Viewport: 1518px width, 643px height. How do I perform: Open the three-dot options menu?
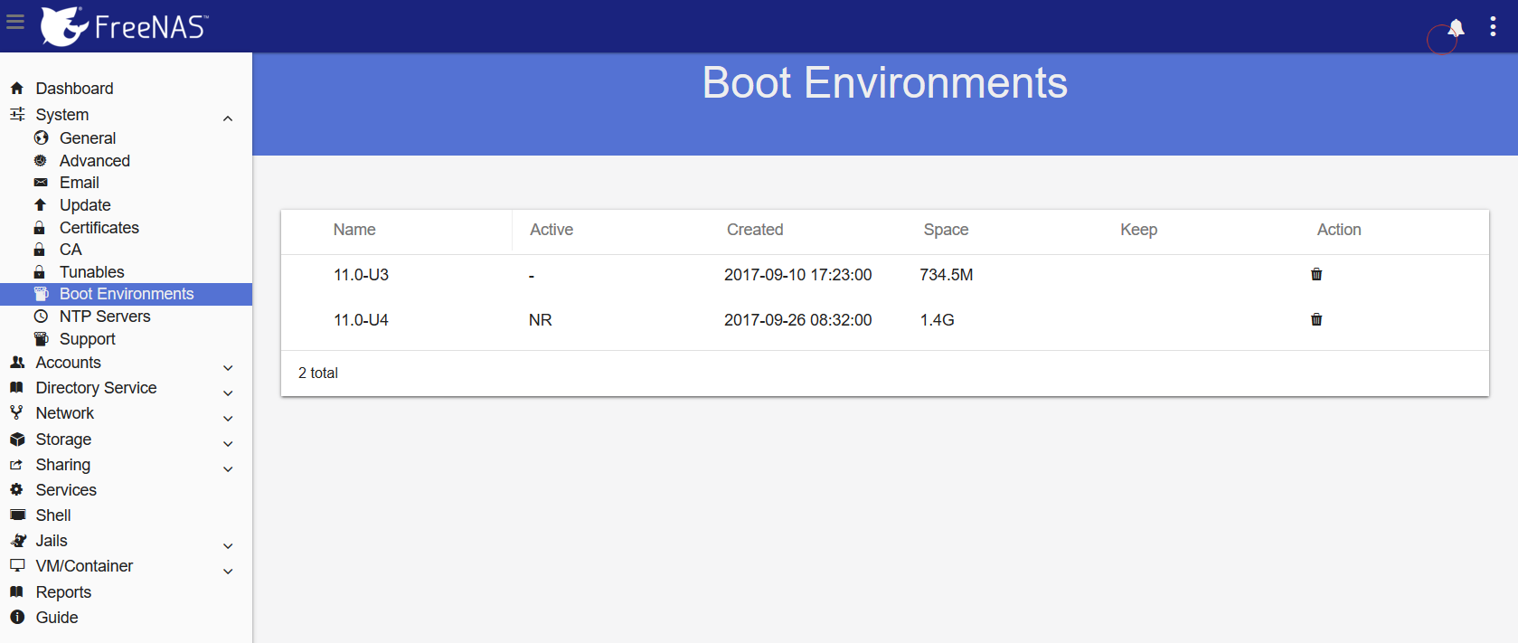click(1493, 27)
